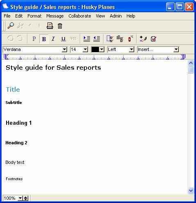The image size is (196, 203).
Task: Click the magnifying glass search icon
Action: [x=11, y=26]
